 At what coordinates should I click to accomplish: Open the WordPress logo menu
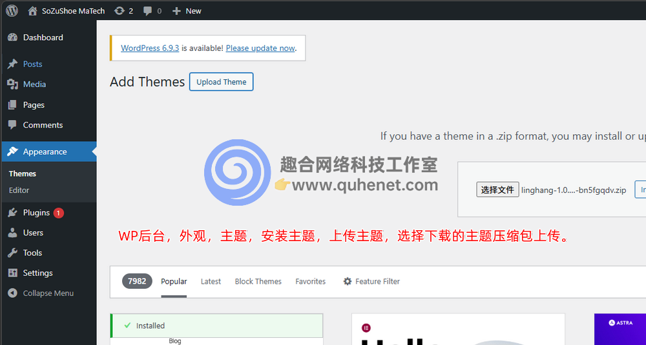(x=12, y=11)
